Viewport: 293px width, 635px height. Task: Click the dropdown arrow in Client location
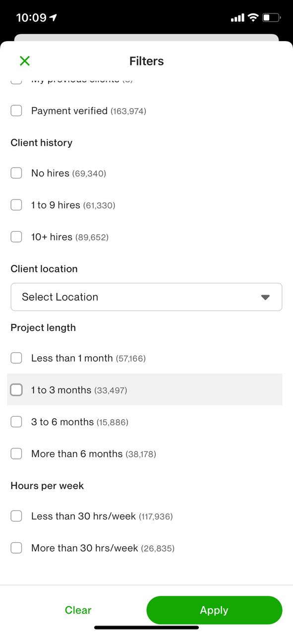265,297
